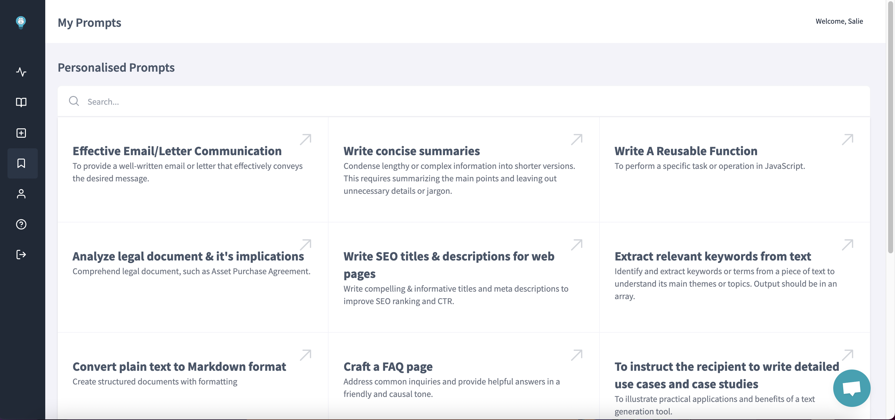Click the question mark help icon
Viewport: 895px width, 420px height.
(21, 224)
